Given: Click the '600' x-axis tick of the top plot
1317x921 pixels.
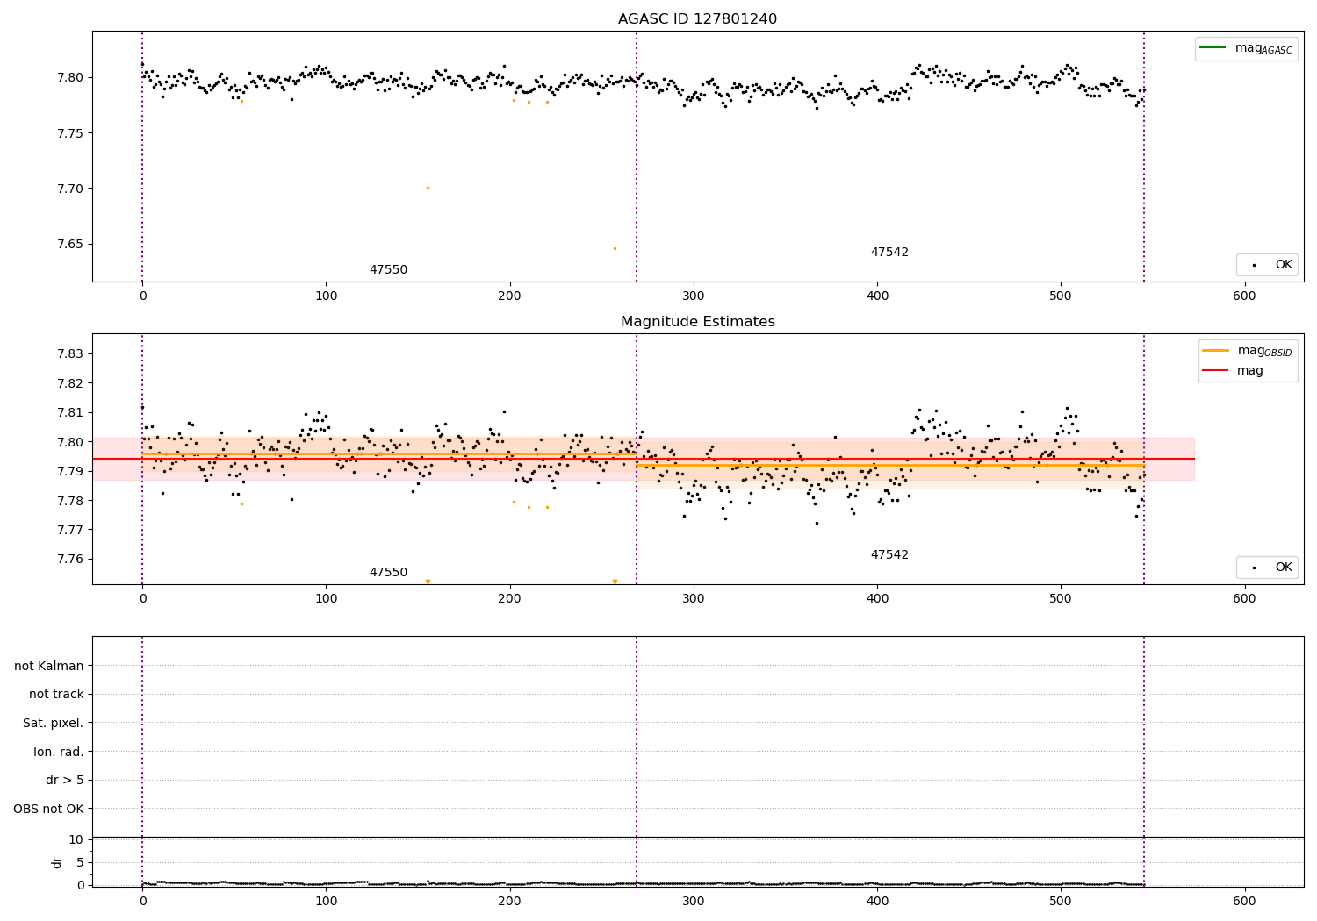Looking at the screenshot, I should [1244, 296].
